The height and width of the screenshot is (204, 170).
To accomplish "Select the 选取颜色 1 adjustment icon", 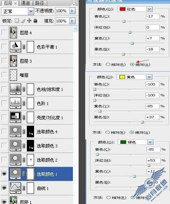I will [15, 174].
